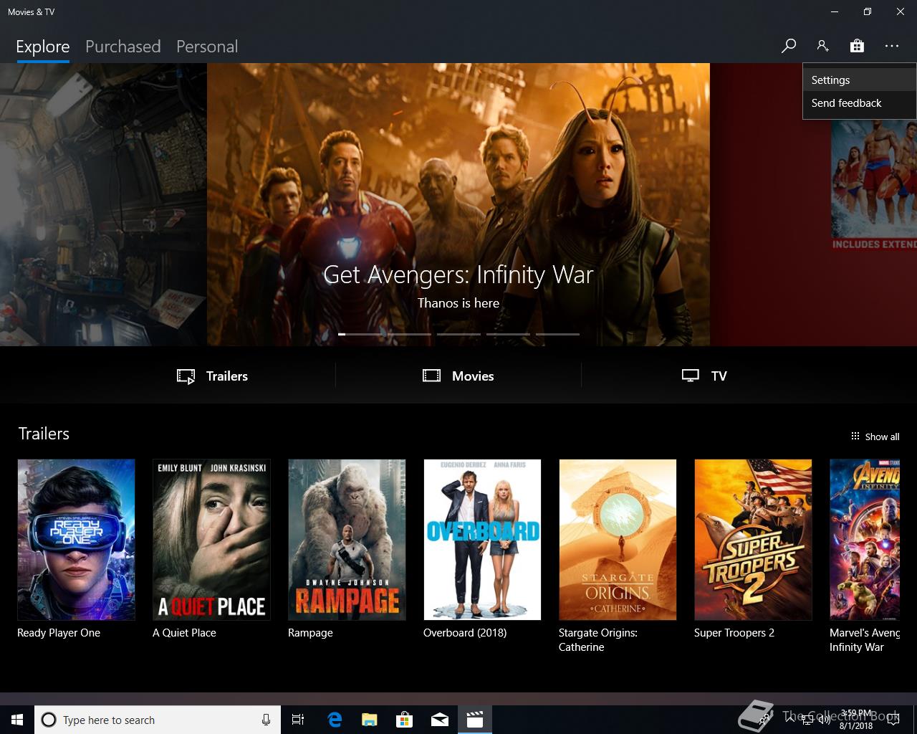Choose Settings from the overflow menu
This screenshot has height=734, width=917.
(x=860, y=80)
